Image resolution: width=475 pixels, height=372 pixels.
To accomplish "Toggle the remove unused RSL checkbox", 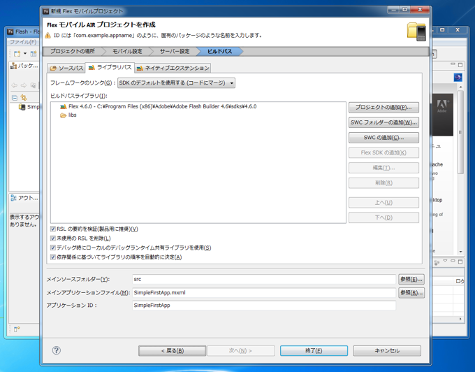I will pyautogui.click(x=52, y=238).
